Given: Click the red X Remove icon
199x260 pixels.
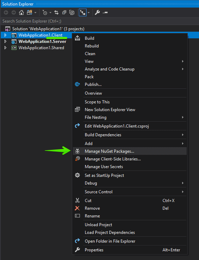Looking at the screenshot, I should click(77, 208).
